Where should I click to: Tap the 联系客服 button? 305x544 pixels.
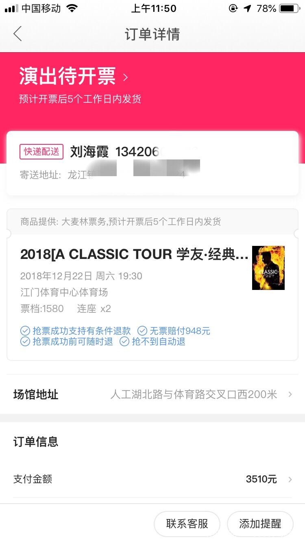coord(187,524)
